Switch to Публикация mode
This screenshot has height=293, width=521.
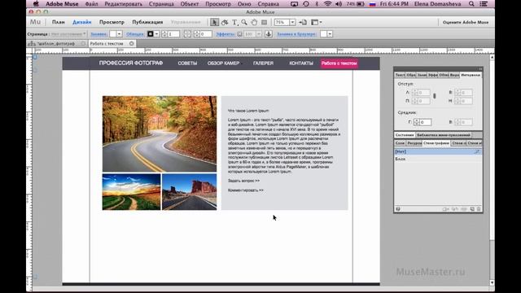(x=147, y=22)
